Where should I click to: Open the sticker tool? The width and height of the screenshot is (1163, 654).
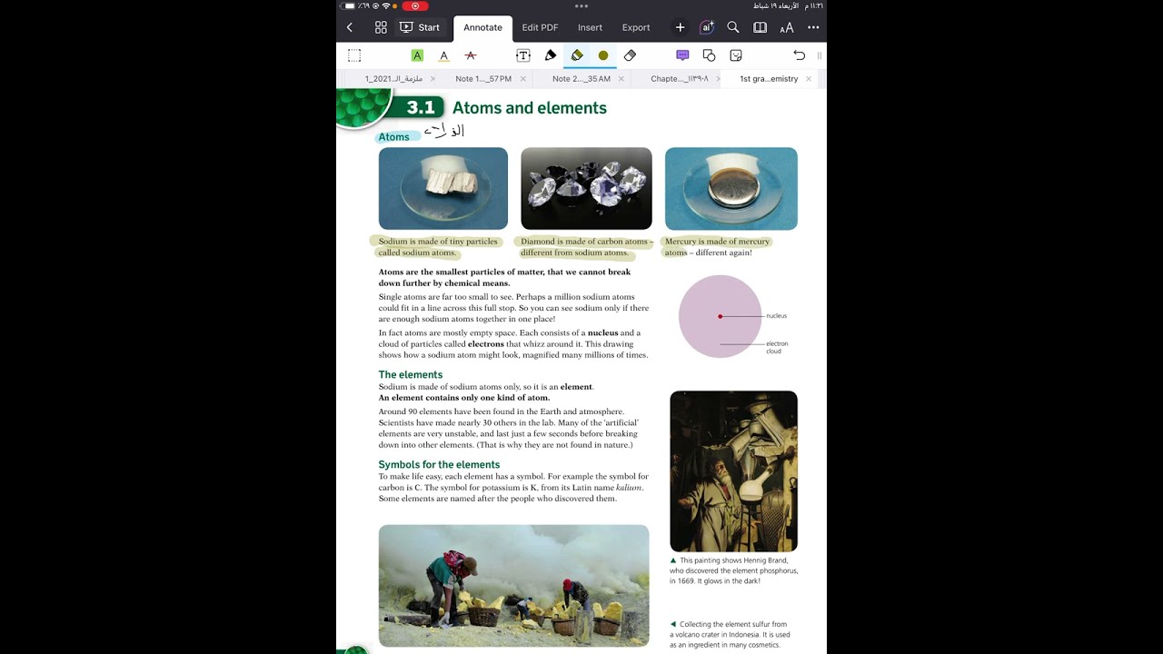click(736, 55)
